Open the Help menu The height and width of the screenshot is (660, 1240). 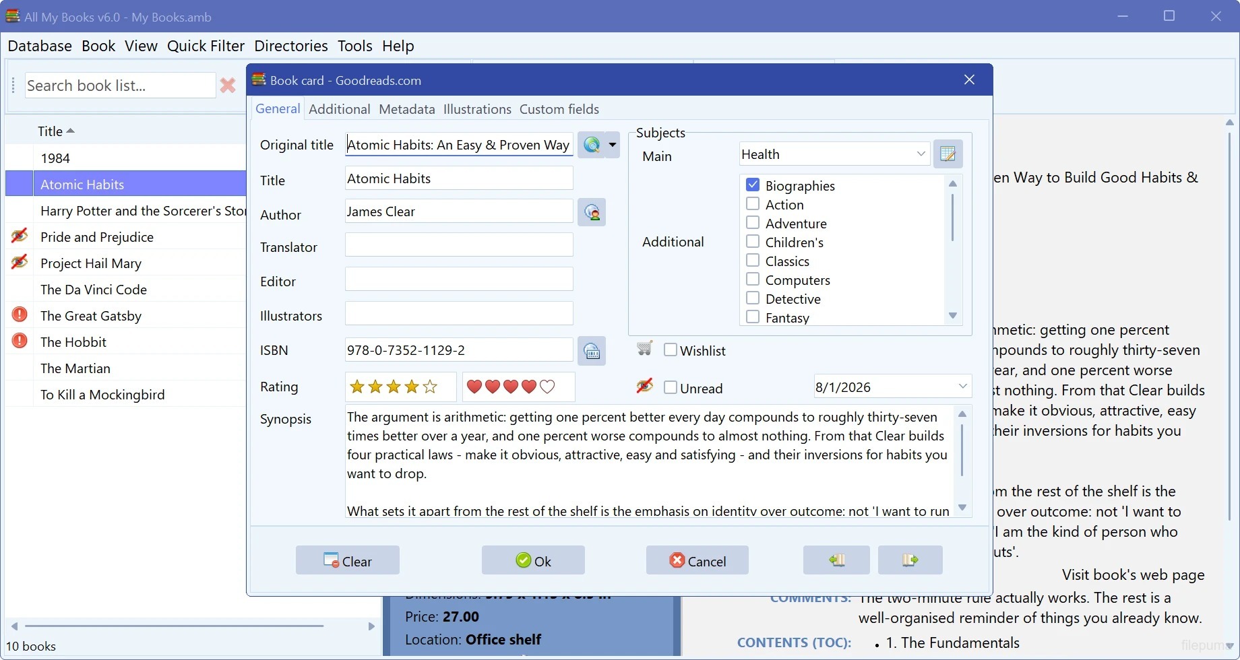coord(398,46)
